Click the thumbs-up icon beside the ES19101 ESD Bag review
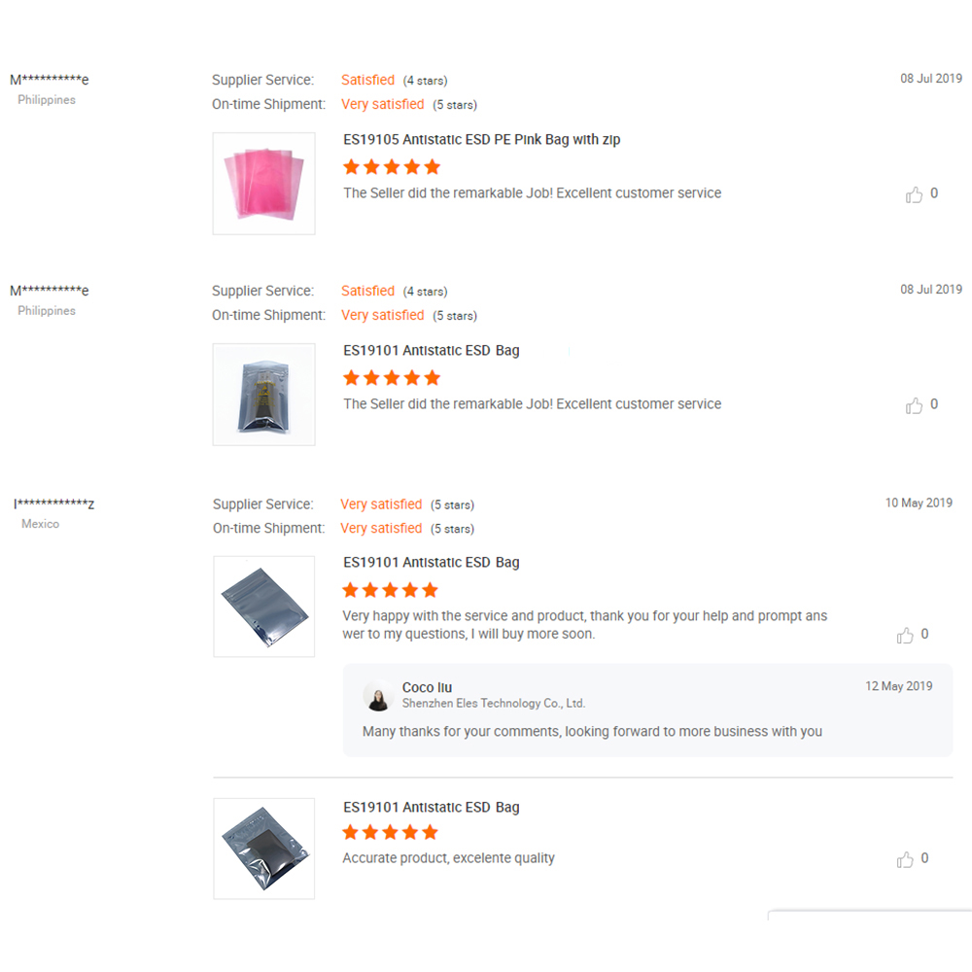Viewport: 972px width, 972px height. click(915, 404)
